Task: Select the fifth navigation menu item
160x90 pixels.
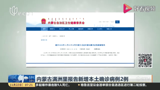Action: coord(81,29)
